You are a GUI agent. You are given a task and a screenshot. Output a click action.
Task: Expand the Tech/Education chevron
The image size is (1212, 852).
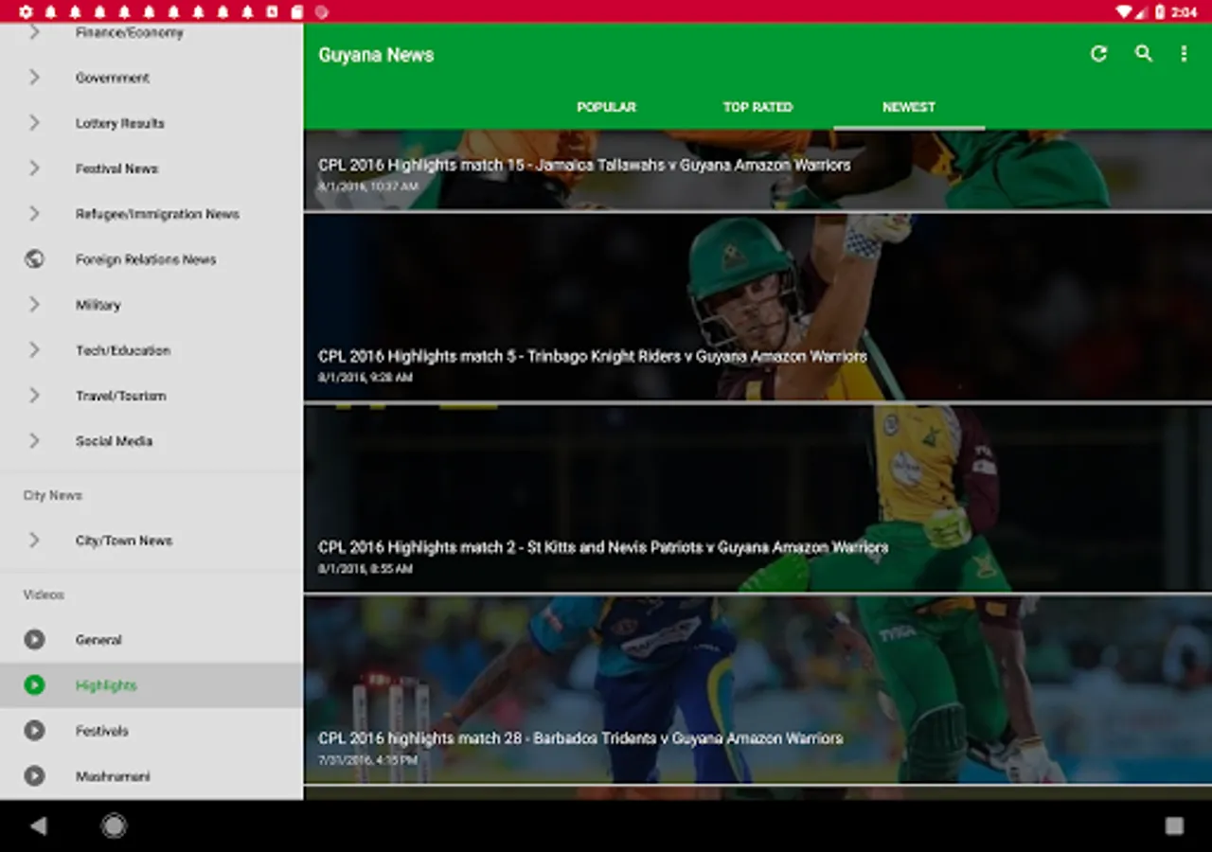tap(34, 349)
